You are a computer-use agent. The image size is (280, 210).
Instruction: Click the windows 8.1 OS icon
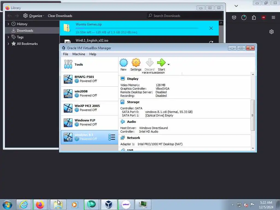68,137
